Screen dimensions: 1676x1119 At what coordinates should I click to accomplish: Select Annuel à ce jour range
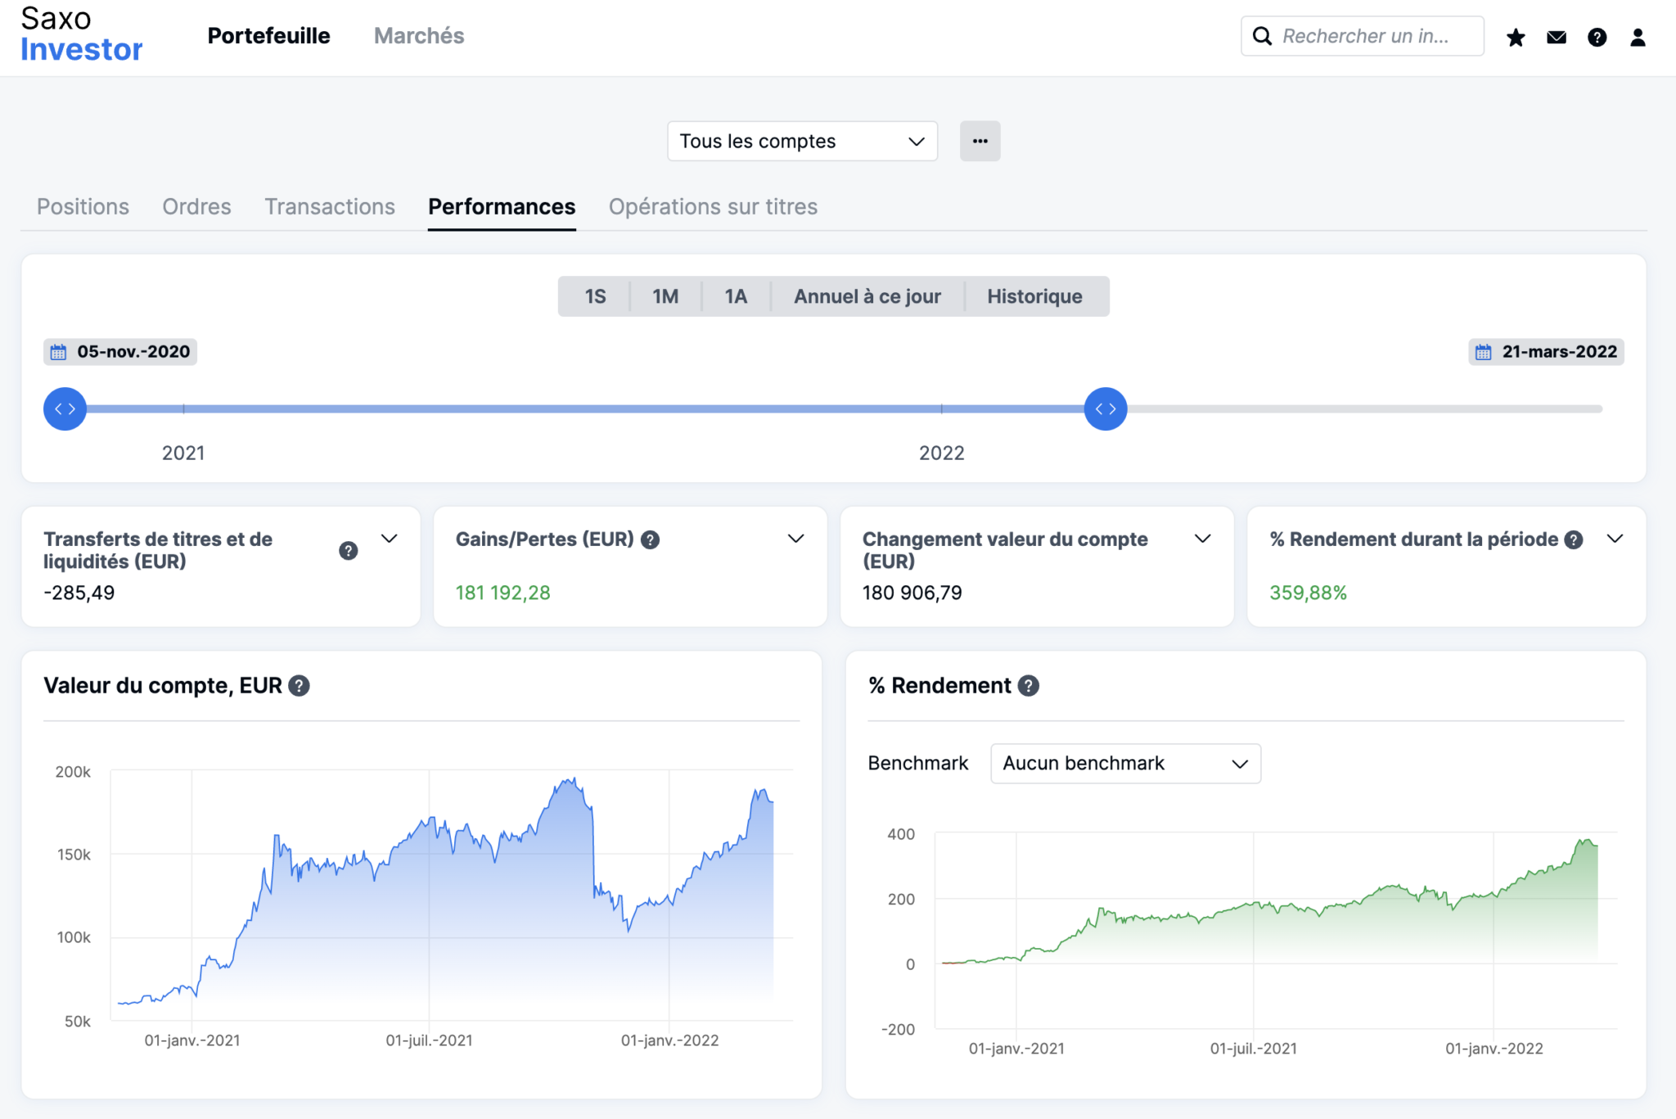(x=867, y=296)
